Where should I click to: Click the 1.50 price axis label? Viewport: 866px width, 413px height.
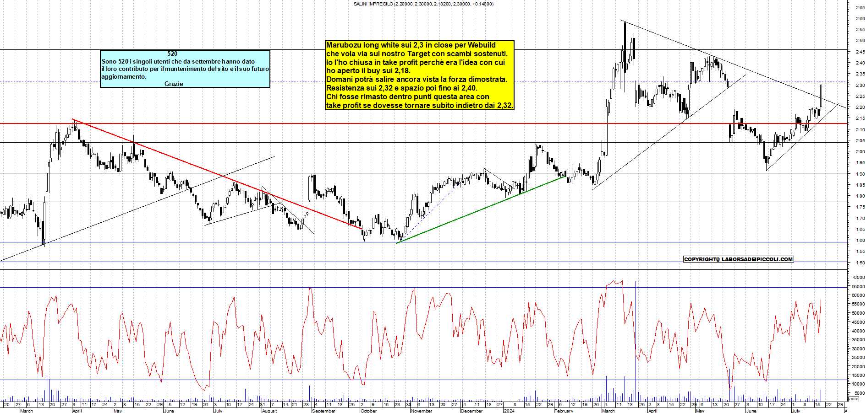[x=860, y=263]
